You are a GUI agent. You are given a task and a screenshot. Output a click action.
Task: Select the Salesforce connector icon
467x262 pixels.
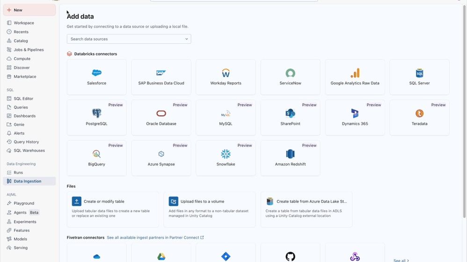tap(96, 73)
